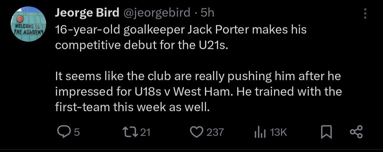
Task: Click the reply count of 5
Action: click(x=77, y=132)
